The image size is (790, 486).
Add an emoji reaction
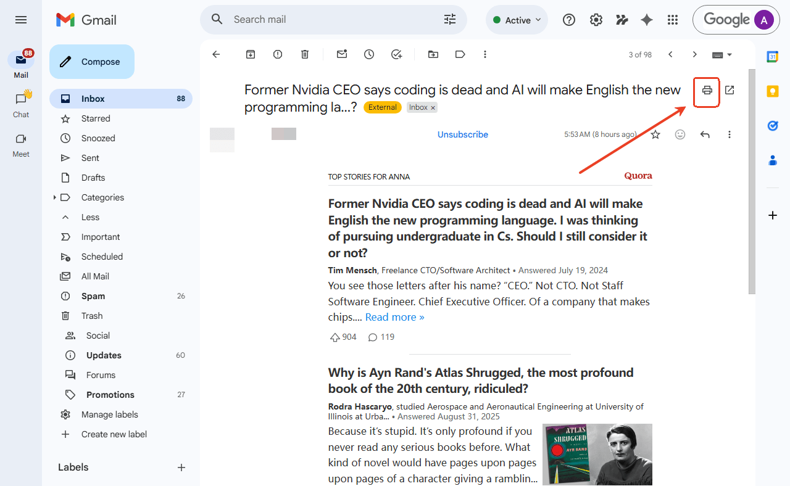click(x=680, y=134)
